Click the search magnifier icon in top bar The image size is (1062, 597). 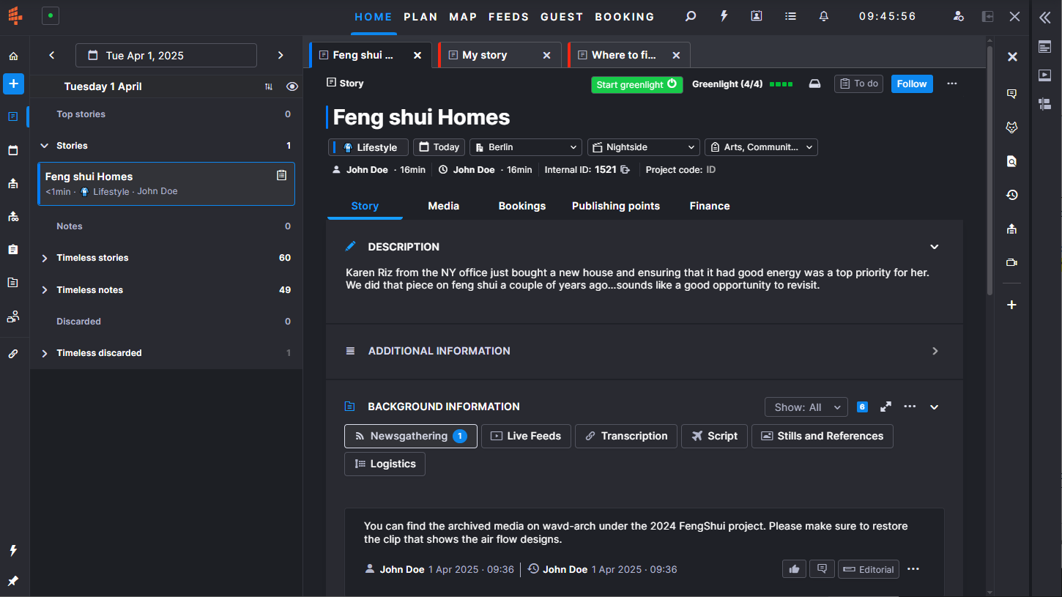point(690,16)
